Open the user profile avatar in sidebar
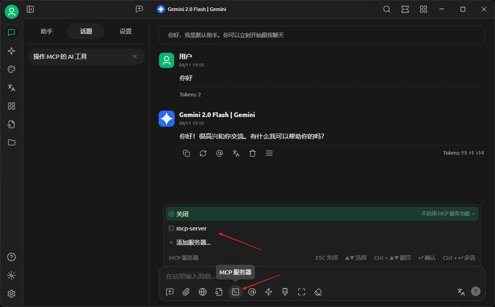495x307 pixels. [11, 11]
